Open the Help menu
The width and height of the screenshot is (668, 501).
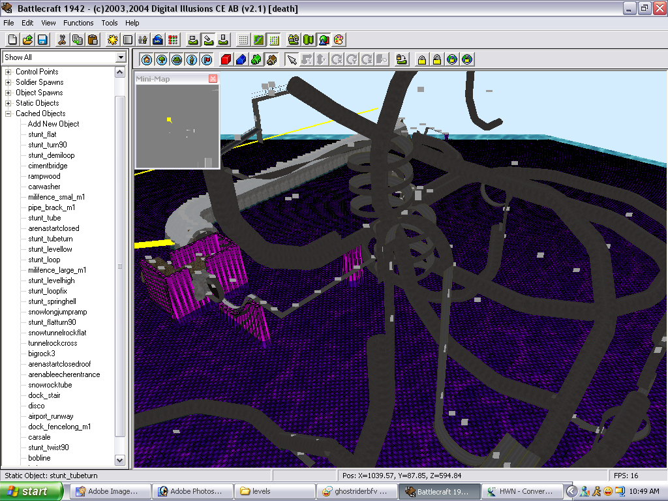(132, 23)
